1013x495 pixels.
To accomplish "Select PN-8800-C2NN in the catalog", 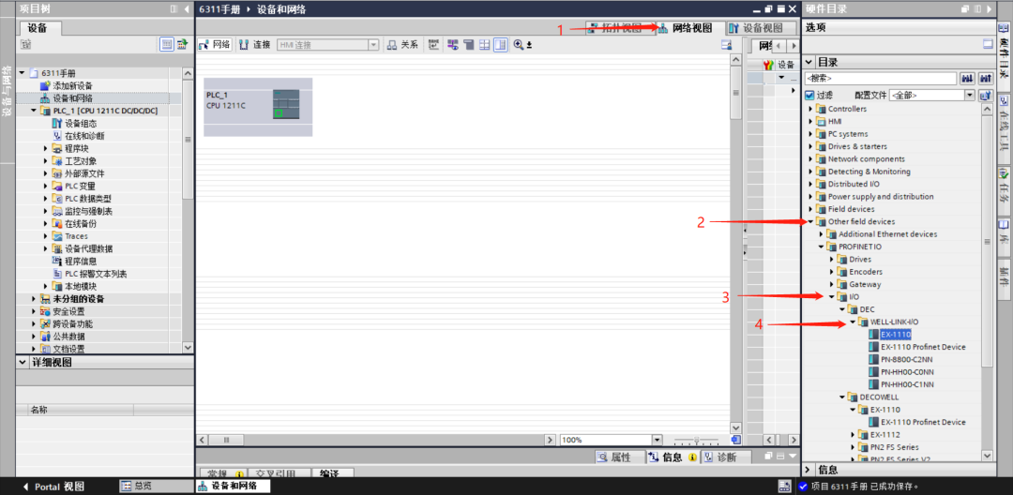I will [906, 359].
